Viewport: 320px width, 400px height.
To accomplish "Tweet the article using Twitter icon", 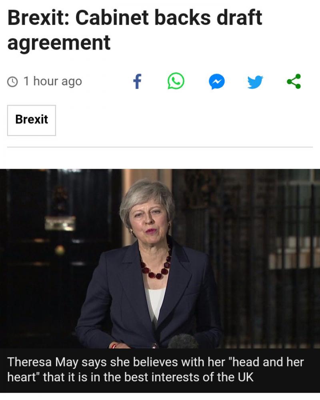I will (x=255, y=82).
